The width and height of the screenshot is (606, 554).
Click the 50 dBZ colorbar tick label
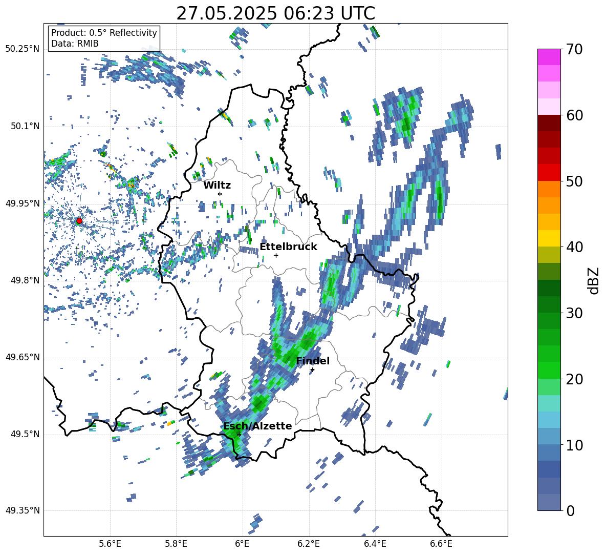click(x=574, y=181)
